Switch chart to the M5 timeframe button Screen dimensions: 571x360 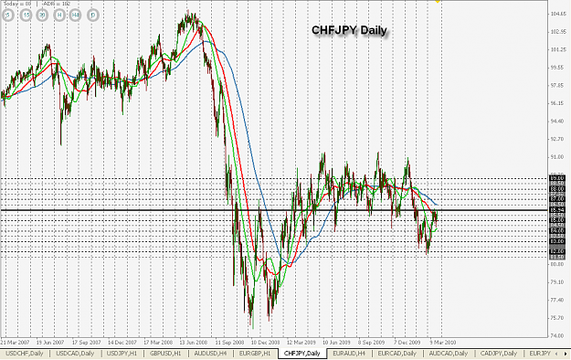tap(8, 16)
